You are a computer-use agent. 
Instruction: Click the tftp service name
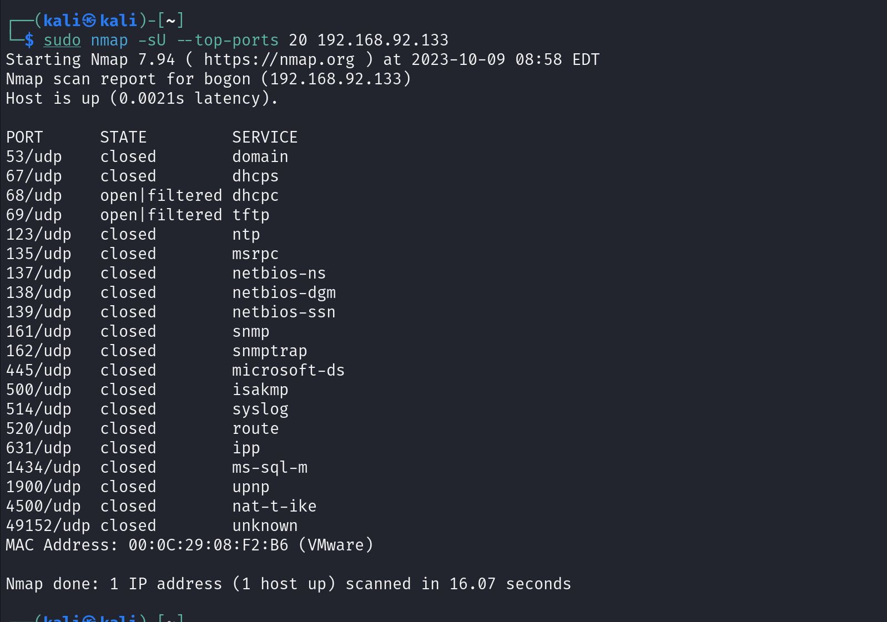250,215
